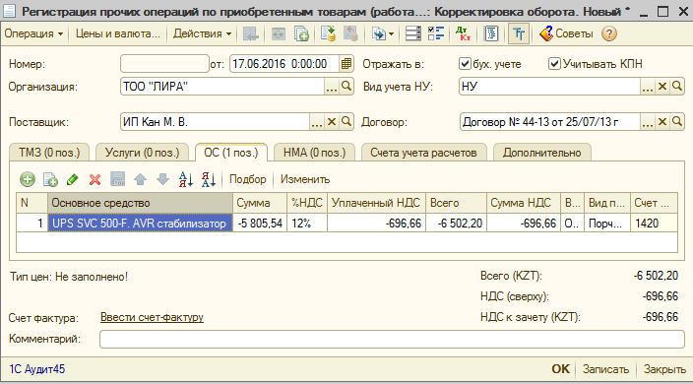Click the Записать button
Viewport: 693px width, 384px height.
[x=605, y=369]
